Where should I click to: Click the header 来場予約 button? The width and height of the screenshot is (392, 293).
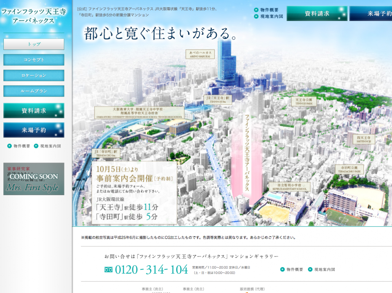(x=371, y=14)
